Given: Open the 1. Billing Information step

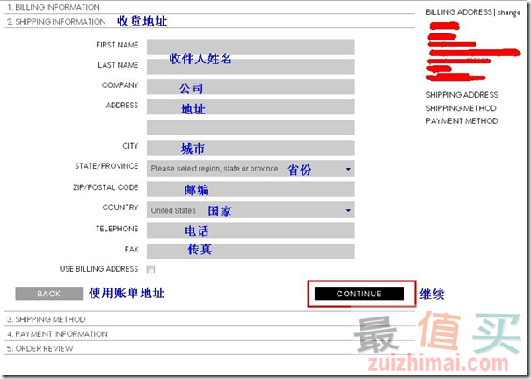Looking at the screenshot, I should pos(54,7).
